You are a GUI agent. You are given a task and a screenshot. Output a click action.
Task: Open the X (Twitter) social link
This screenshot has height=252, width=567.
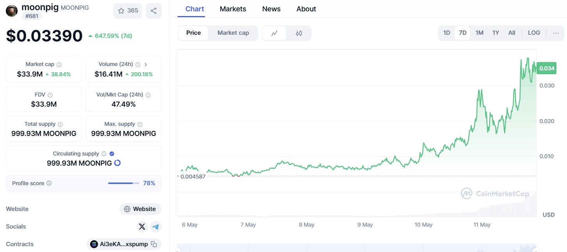(142, 227)
